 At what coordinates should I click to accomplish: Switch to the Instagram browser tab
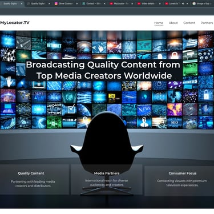click(66, 3)
